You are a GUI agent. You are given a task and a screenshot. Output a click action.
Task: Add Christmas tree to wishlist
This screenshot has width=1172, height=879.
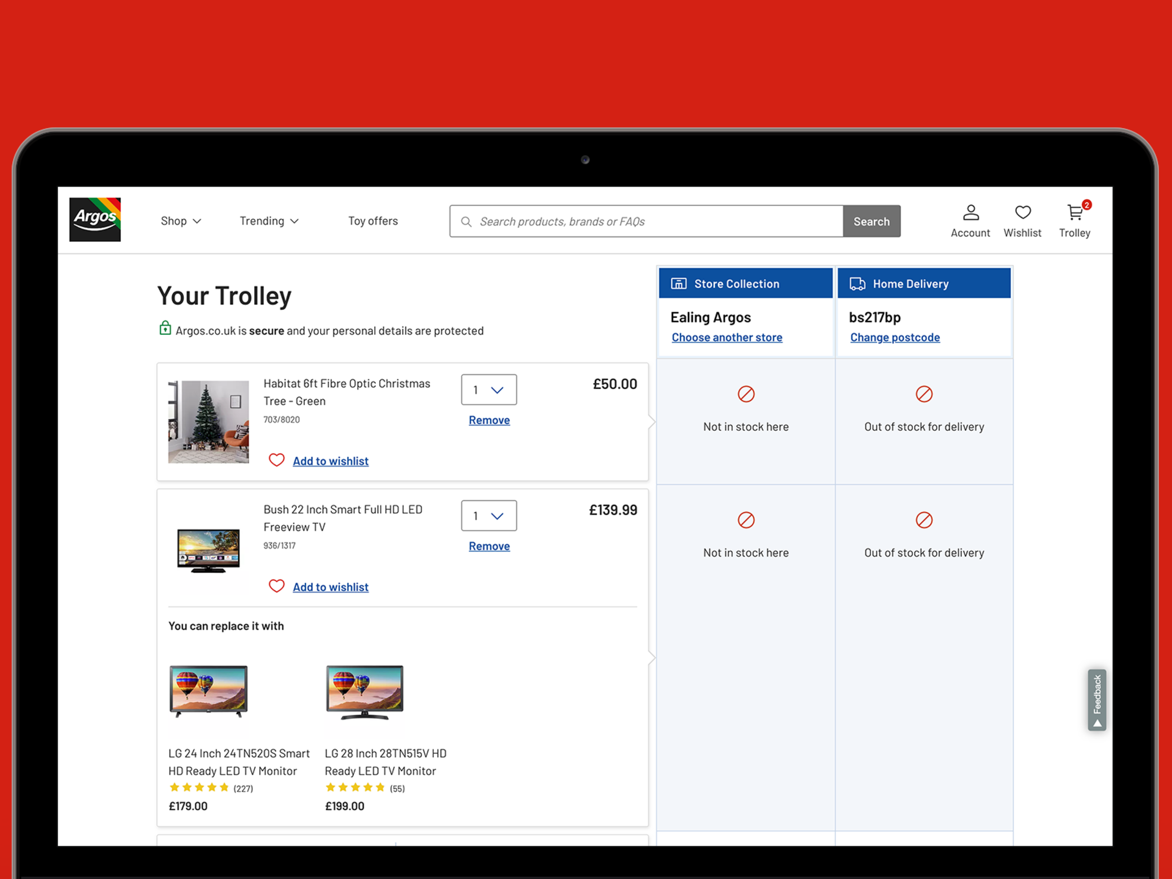tap(331, 461)
